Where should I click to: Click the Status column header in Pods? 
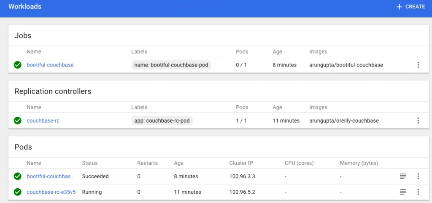point(90,163)
